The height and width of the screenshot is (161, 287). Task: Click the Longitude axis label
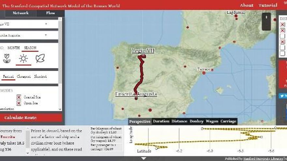pos(131,135)
